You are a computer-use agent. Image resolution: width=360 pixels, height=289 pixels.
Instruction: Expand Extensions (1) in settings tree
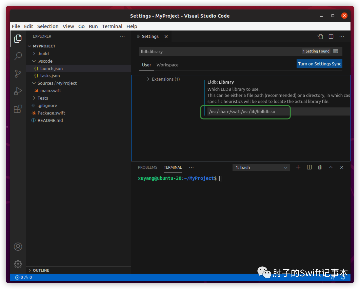tap(163, 79)
